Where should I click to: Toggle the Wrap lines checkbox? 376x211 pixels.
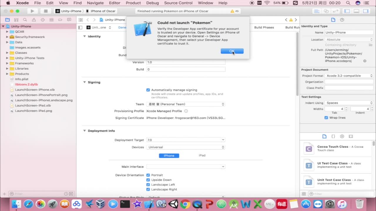coord(326,118)
